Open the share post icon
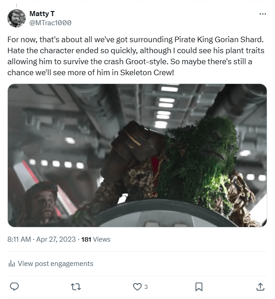Viewport: 275px width, 299px height. [x=260, y=287]
